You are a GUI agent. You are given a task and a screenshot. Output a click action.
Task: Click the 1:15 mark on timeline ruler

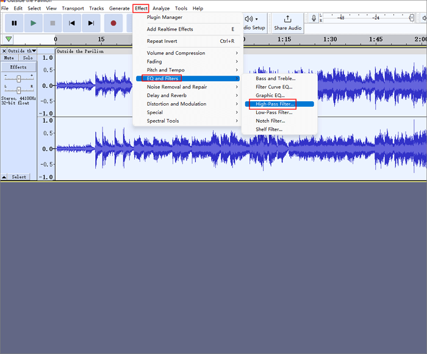coord(284,40)
